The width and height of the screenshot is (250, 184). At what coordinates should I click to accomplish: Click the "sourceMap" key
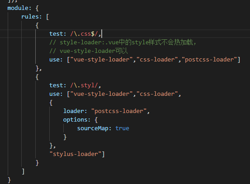click(93, 128)
